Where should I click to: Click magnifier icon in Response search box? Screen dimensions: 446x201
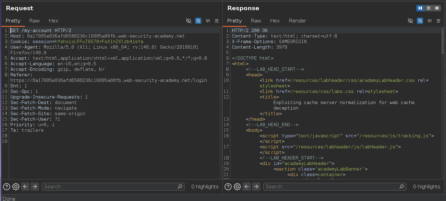click(x=401, y=187)
